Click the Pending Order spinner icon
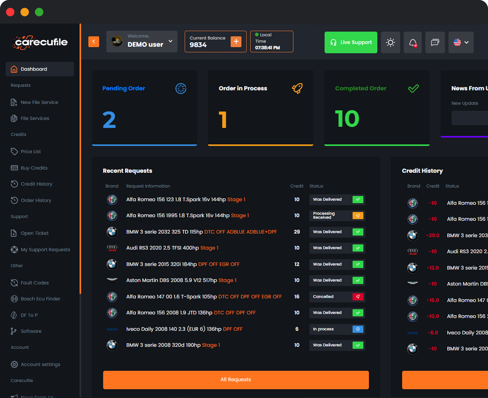488x398 pixels. tap(181, 88)
